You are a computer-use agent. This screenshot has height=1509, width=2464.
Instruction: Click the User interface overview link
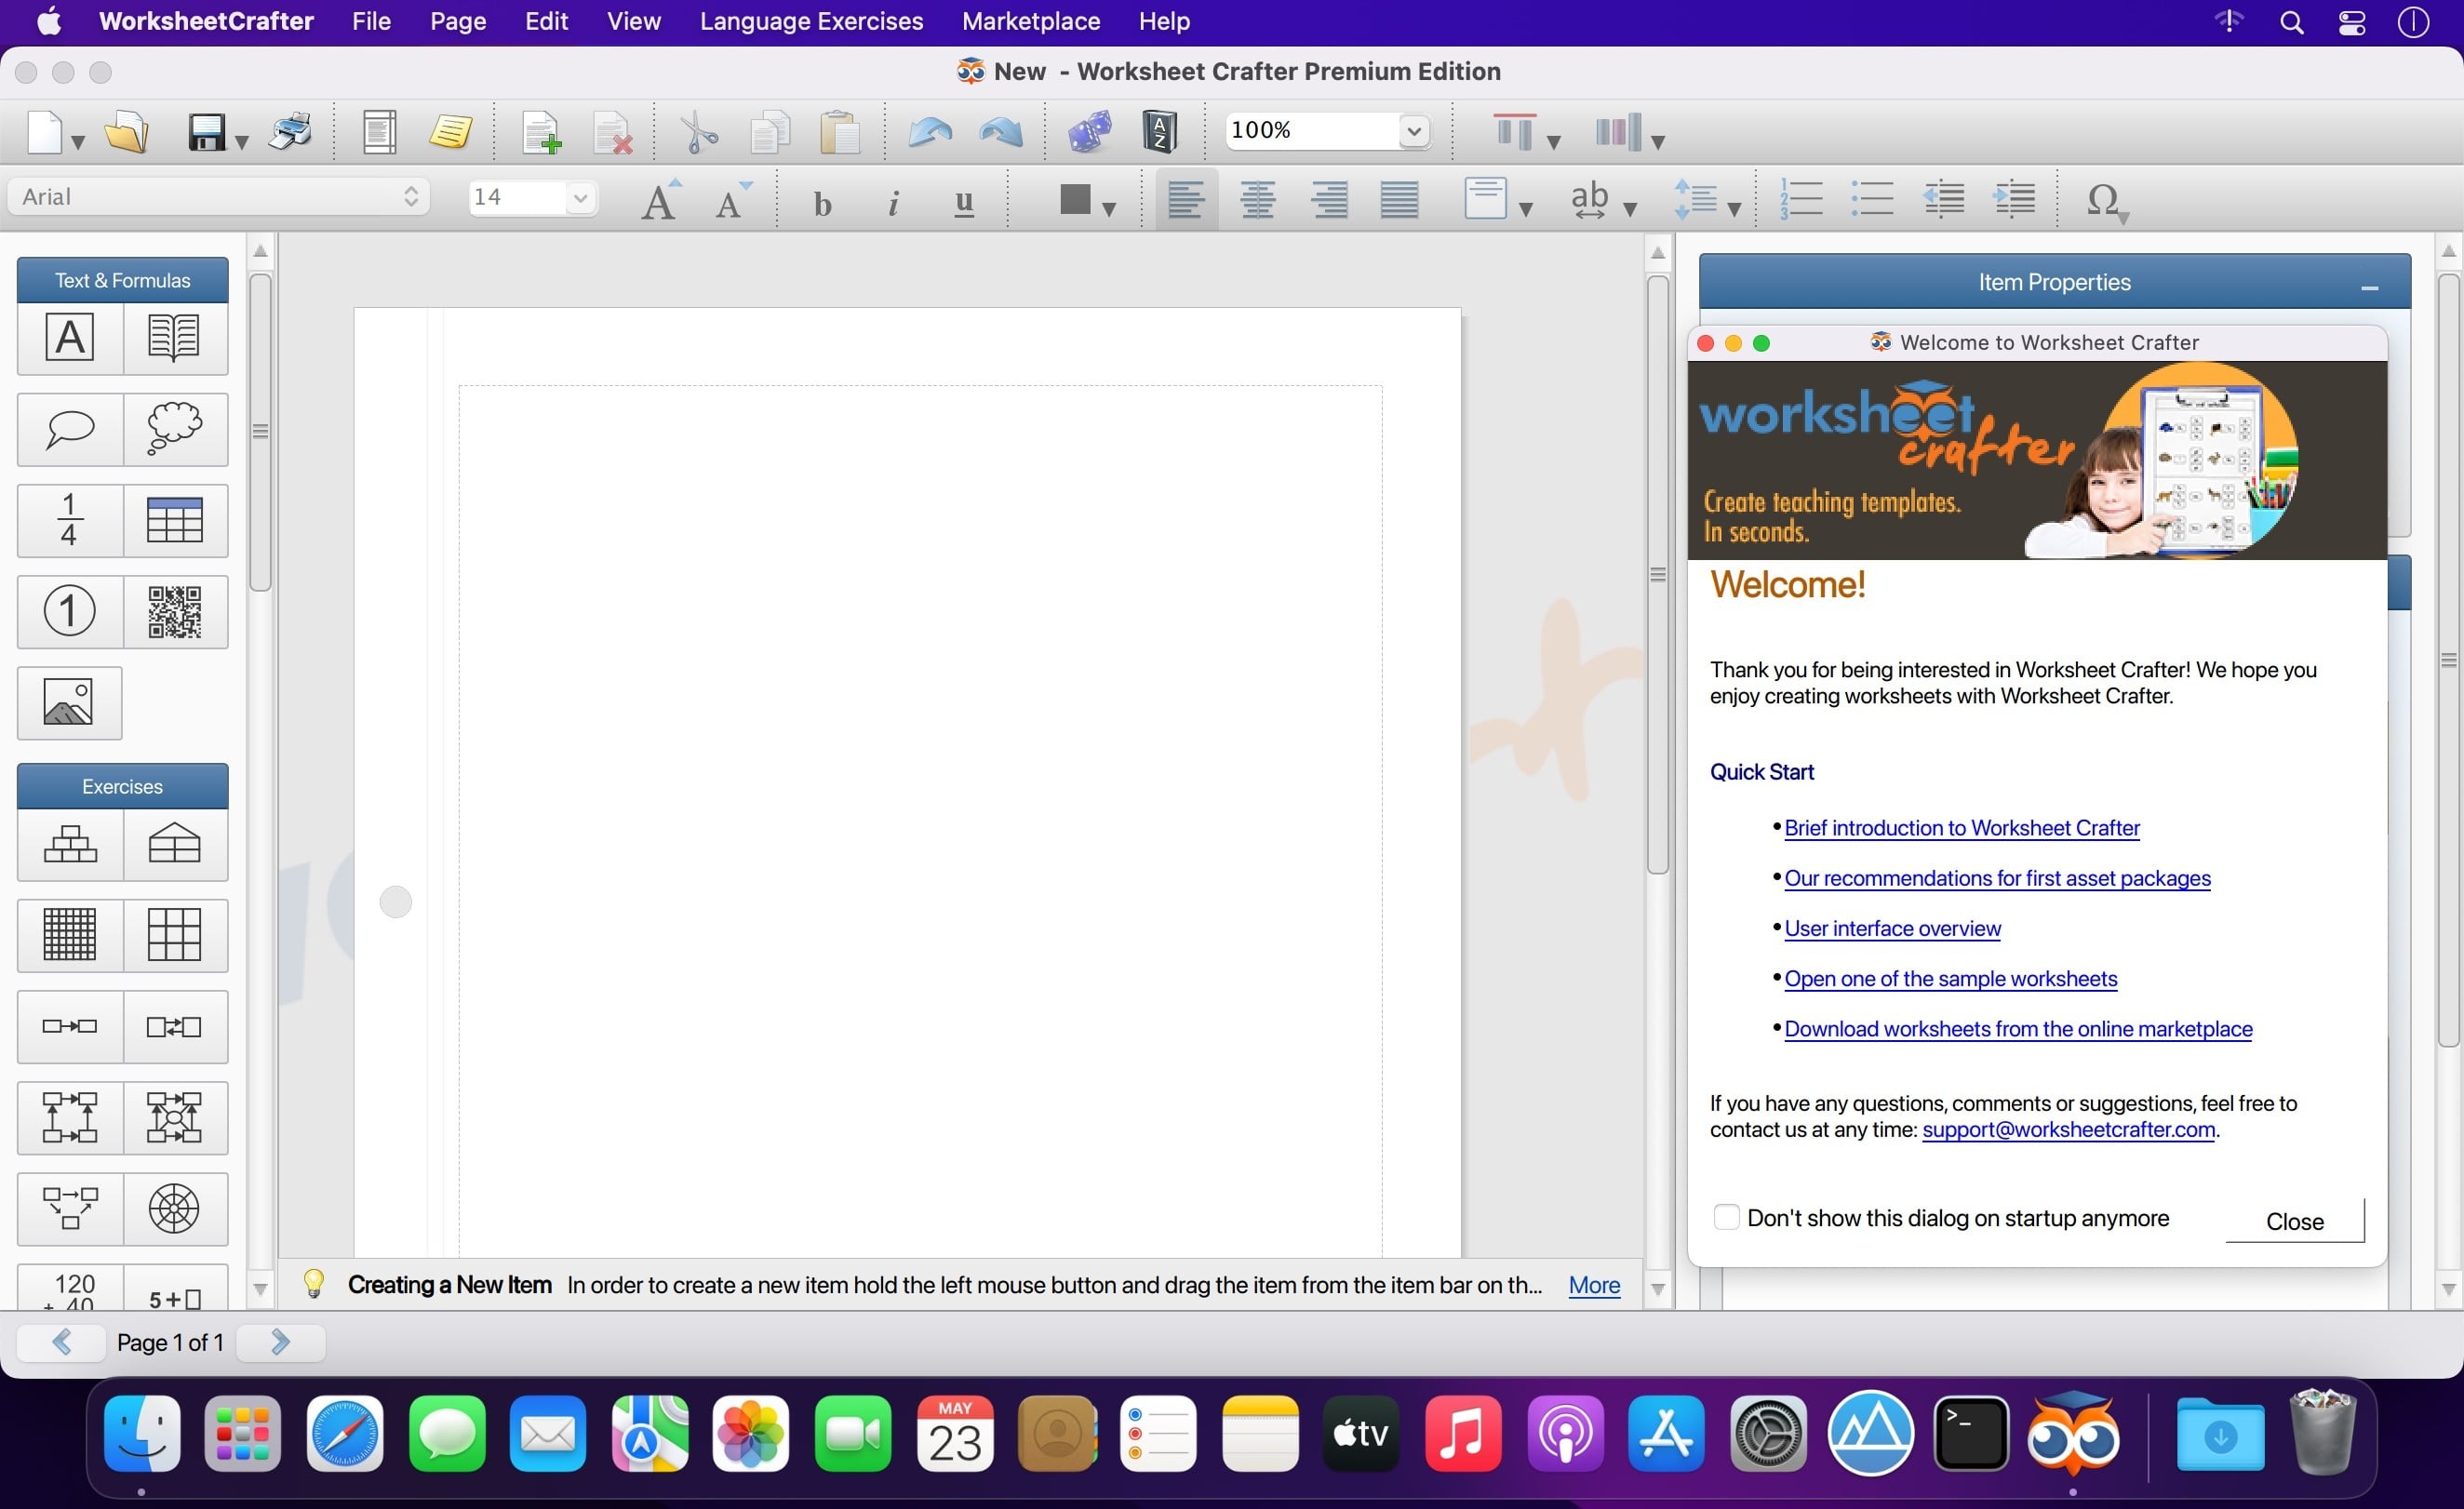tap(1892, 927)
